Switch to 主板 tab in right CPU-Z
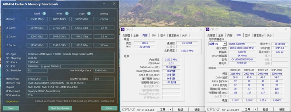Image resolution: width=291 pixels, height=112 pixels. coord(221,35)
